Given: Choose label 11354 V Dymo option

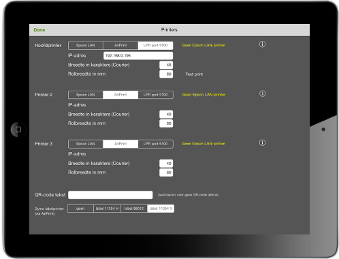Looking at the screenshot, I should click(x=161, y=209).
